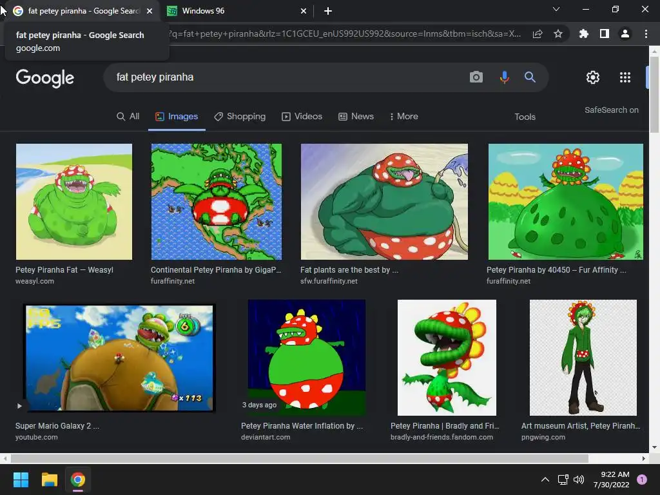Open the weasyl.com source link
This screenshot has height=495, width=660.
tap(35, 281)
